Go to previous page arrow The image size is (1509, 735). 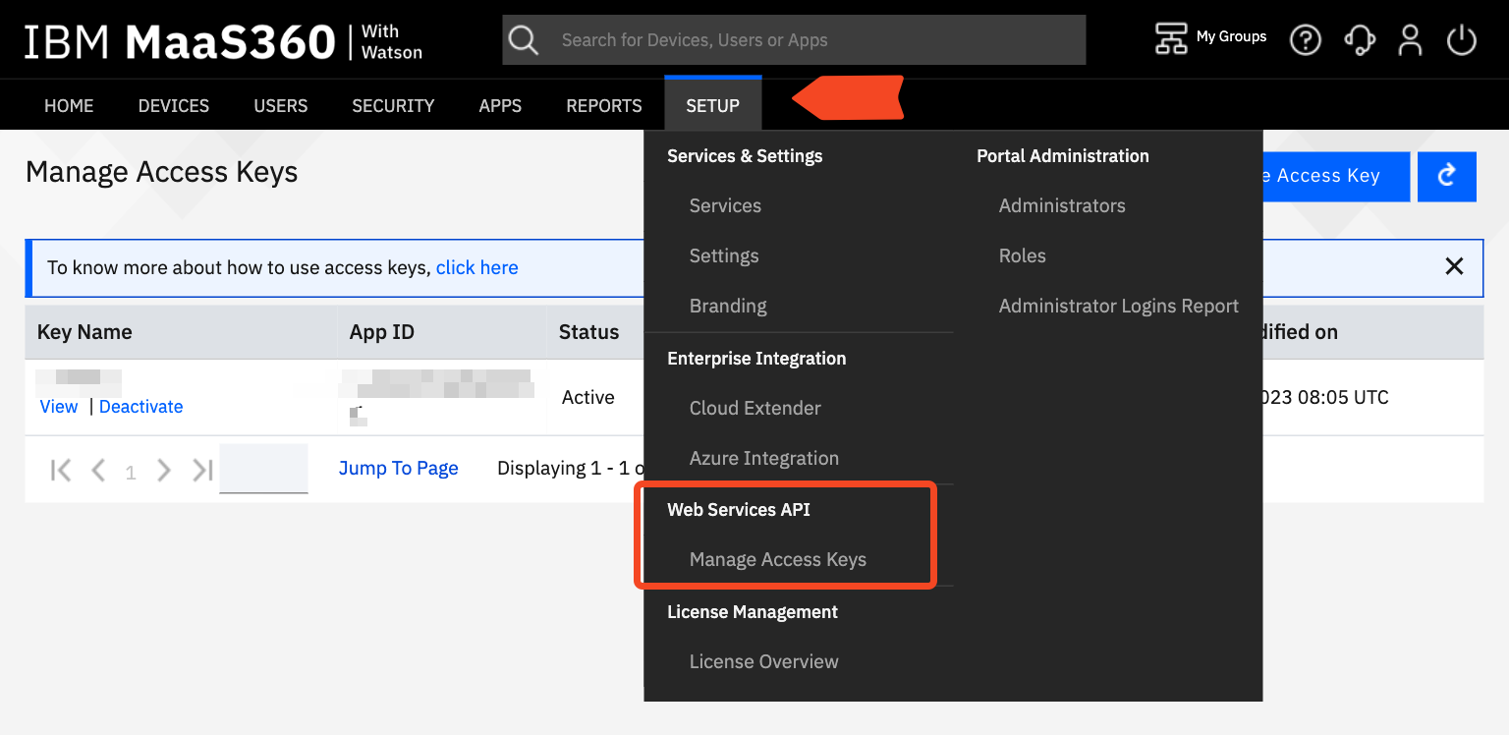point(98,471)
